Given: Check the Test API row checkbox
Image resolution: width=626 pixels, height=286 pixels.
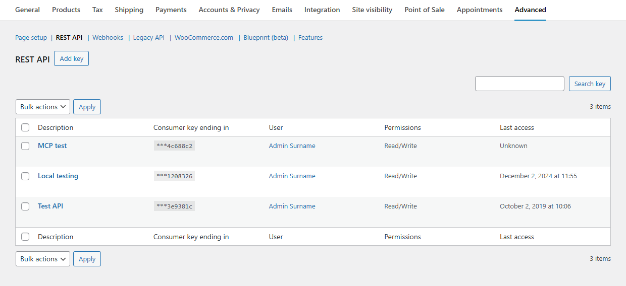Looking at the screenshot, I should (25, 206).
